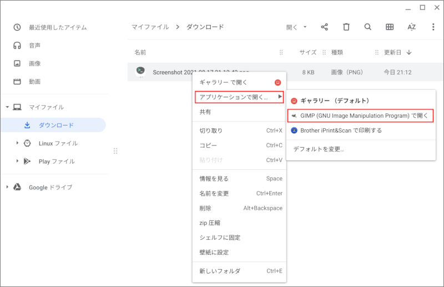Select the Screenshot PNG file row
Screen dimensions: 444x287
click(167, 72)
